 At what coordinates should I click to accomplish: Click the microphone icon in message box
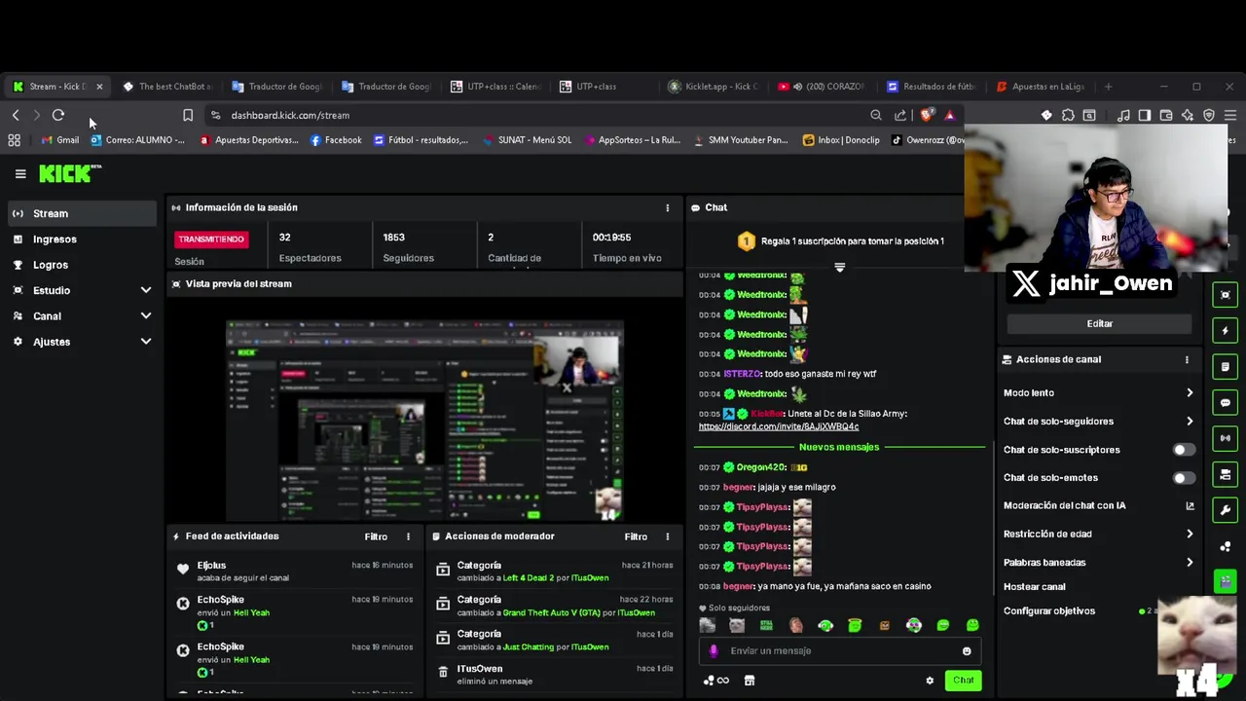tap(714, 650)
